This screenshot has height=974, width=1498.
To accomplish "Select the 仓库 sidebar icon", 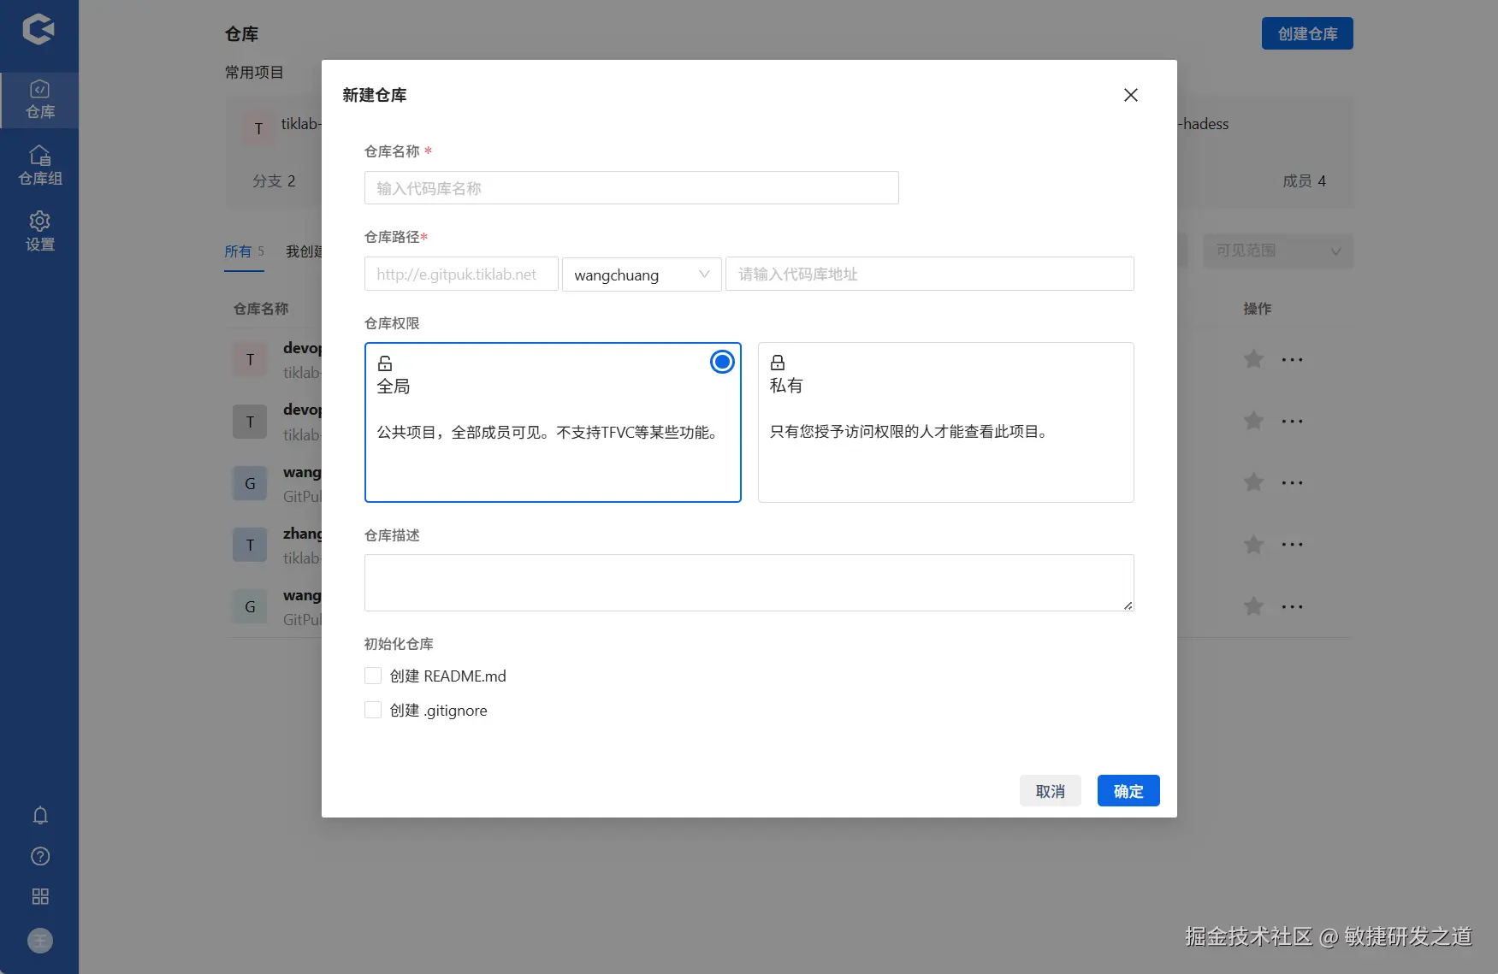I will tap(39, 98).
